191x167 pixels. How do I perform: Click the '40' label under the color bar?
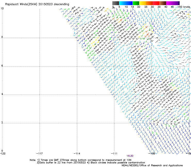166,7
